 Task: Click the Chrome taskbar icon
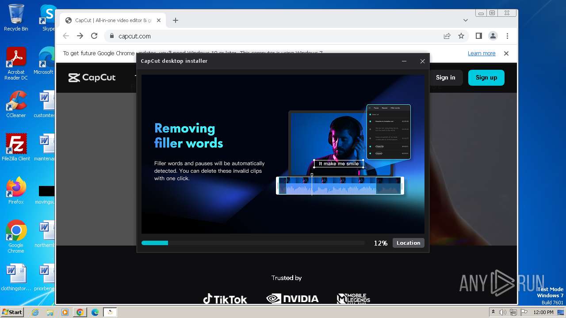(80, 312)
